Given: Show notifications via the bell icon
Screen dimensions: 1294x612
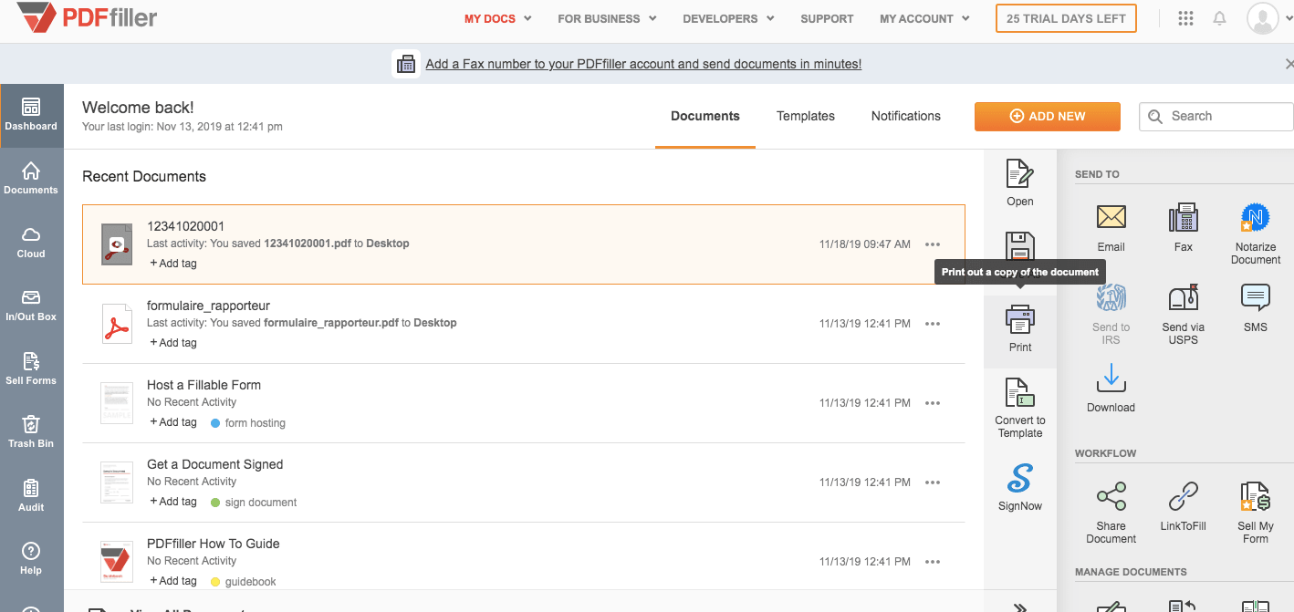Looking at the screenshot, I should point(1219,18).
